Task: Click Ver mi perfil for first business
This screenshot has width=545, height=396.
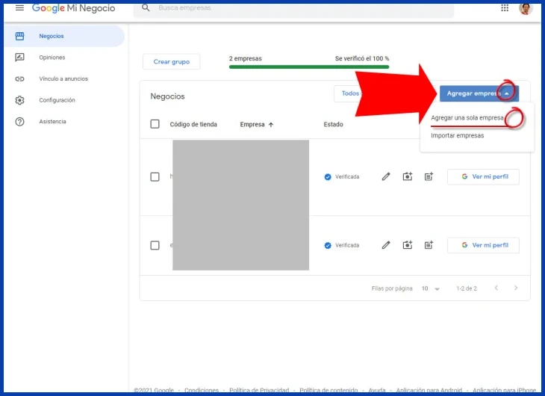Action: (x=483, y=177)
